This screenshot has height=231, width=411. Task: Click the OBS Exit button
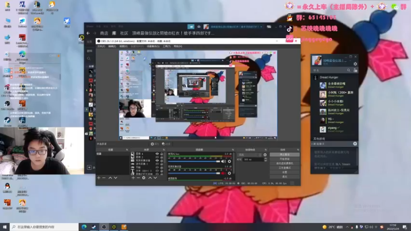point(285,177)
